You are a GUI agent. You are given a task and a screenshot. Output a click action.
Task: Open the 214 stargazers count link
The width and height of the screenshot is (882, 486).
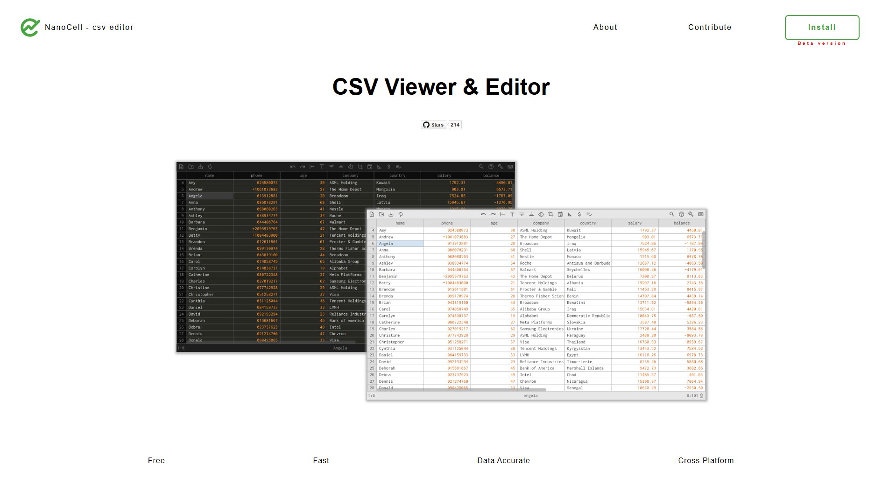(455, 125)
